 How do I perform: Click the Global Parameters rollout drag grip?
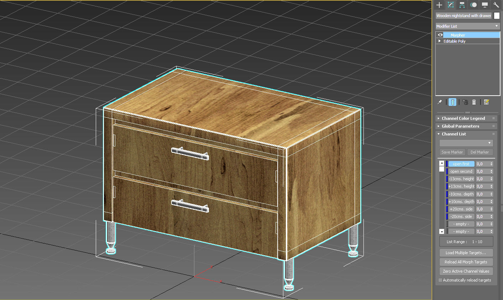494,126
